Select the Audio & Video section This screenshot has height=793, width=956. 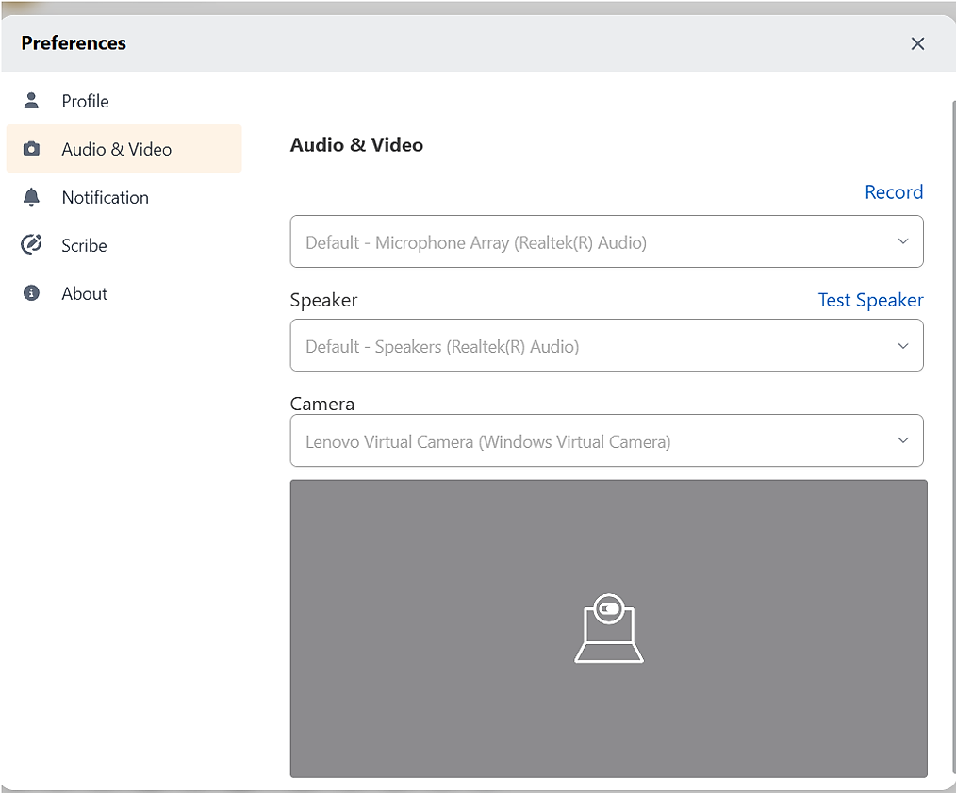124,149
